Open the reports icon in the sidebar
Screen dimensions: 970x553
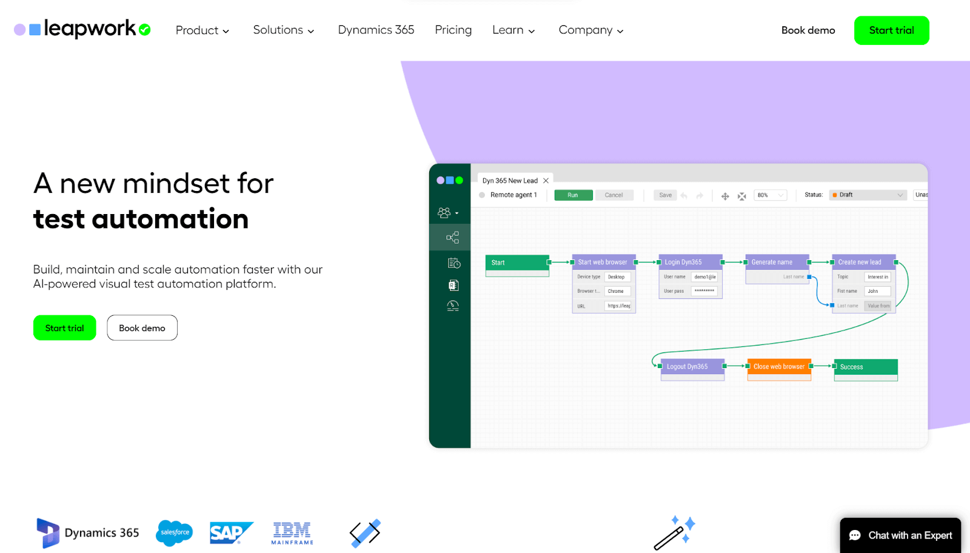tap(453, 284)
